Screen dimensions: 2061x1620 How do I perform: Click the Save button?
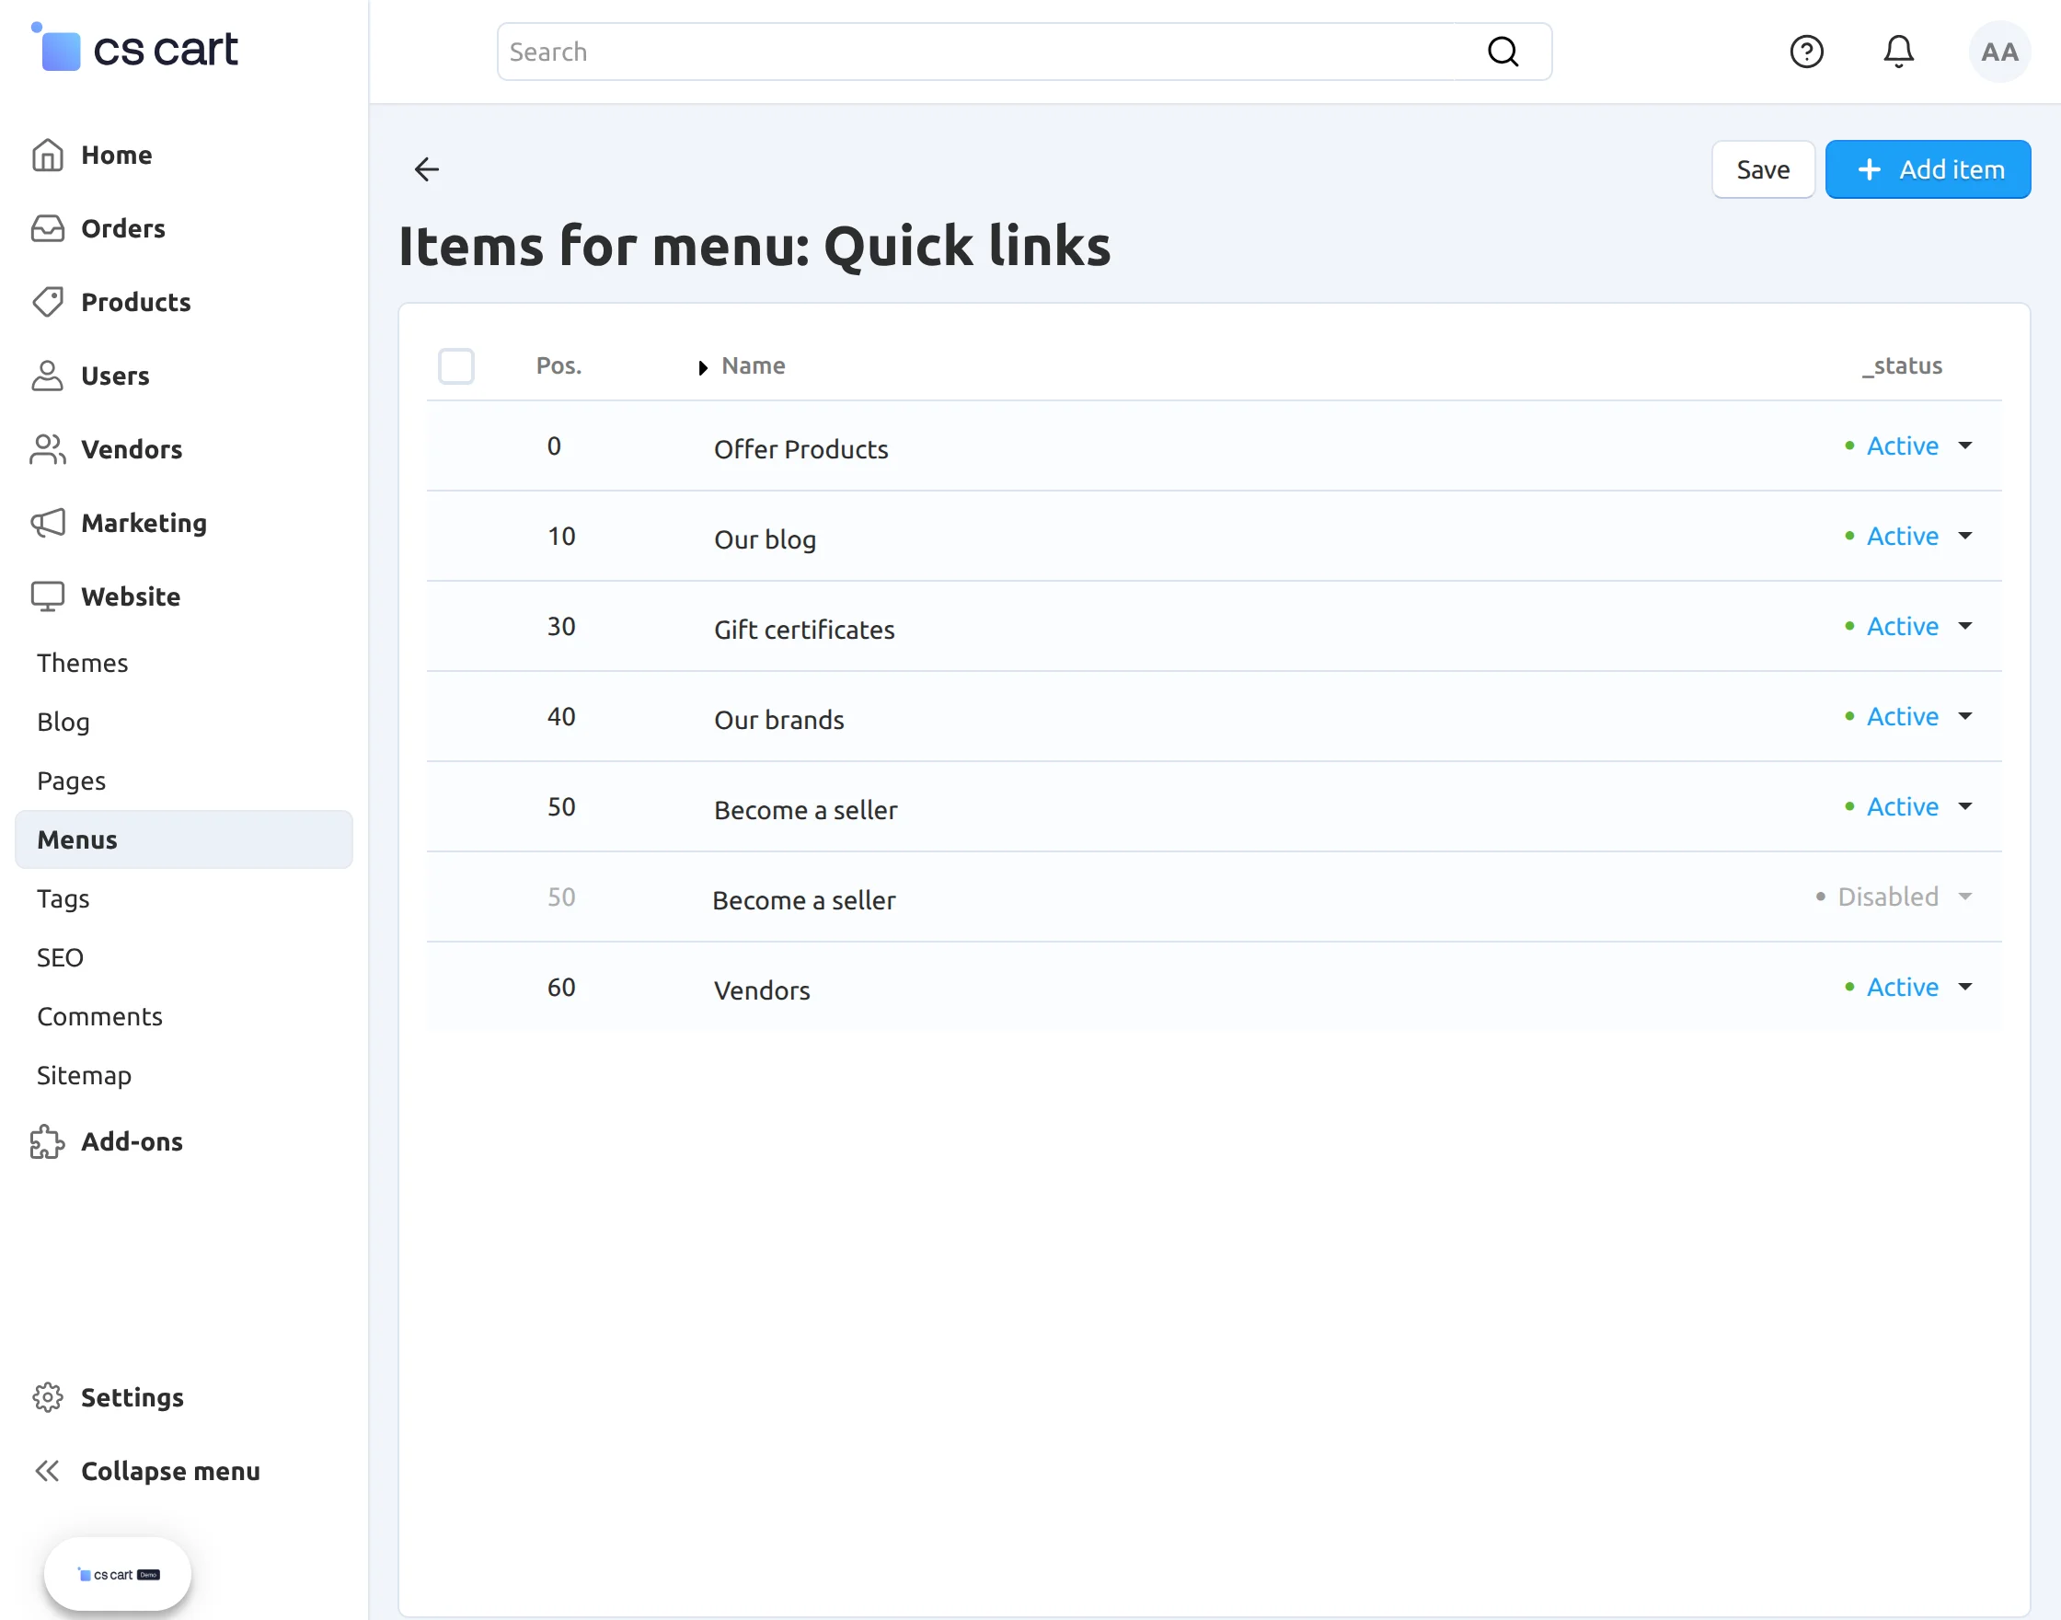(1762, 169)
